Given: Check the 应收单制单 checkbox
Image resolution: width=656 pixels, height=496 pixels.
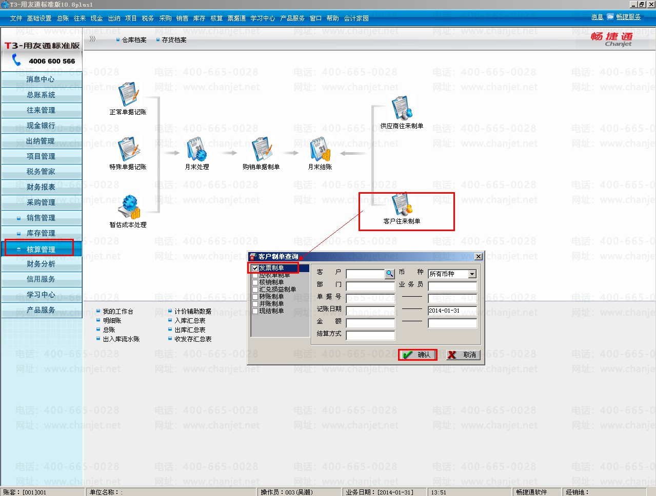Looking at the screenshot, I should [x=255, y=275].
